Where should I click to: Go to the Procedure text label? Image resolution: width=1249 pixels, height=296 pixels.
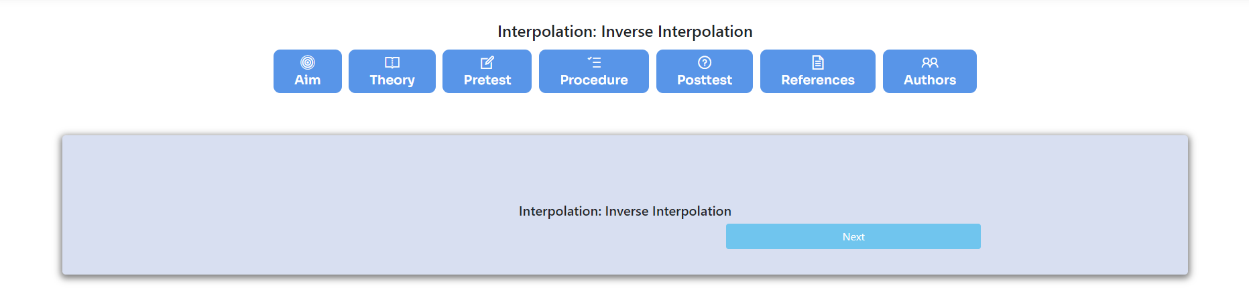pos(594,80)
